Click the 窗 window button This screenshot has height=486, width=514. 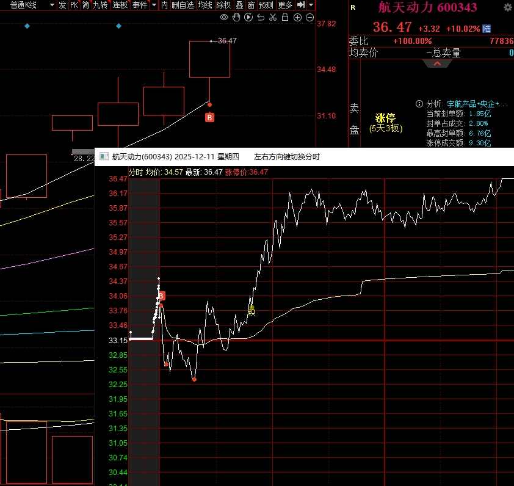251,5
